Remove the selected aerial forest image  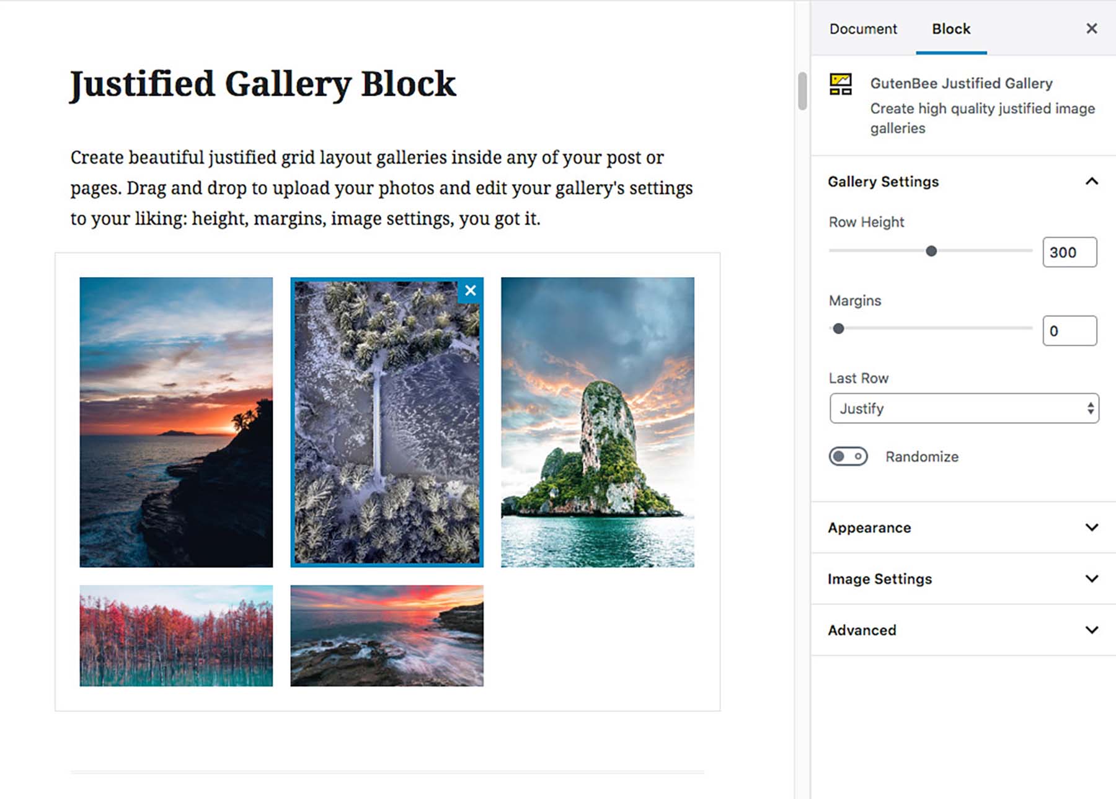pyautogui.click(x=469, y=290)
